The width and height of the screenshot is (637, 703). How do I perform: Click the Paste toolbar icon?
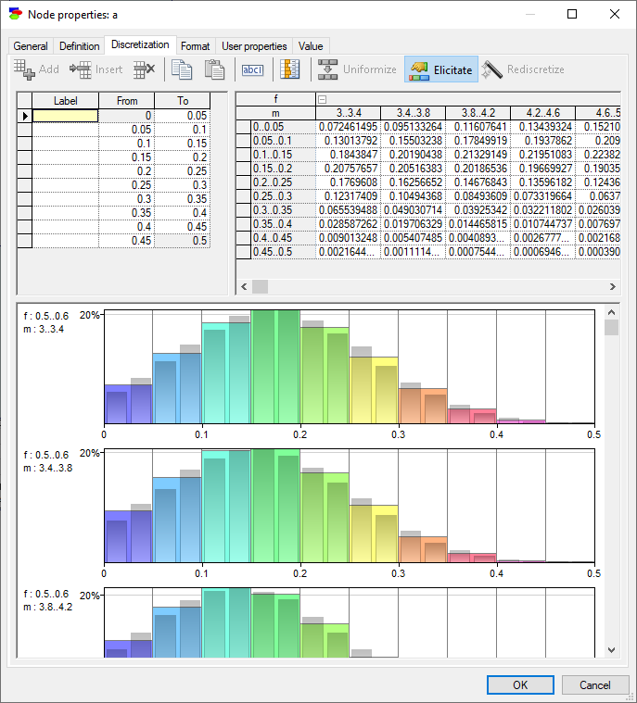click(x=214, y=69)
